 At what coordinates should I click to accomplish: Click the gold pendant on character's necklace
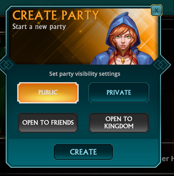(123, 60)
